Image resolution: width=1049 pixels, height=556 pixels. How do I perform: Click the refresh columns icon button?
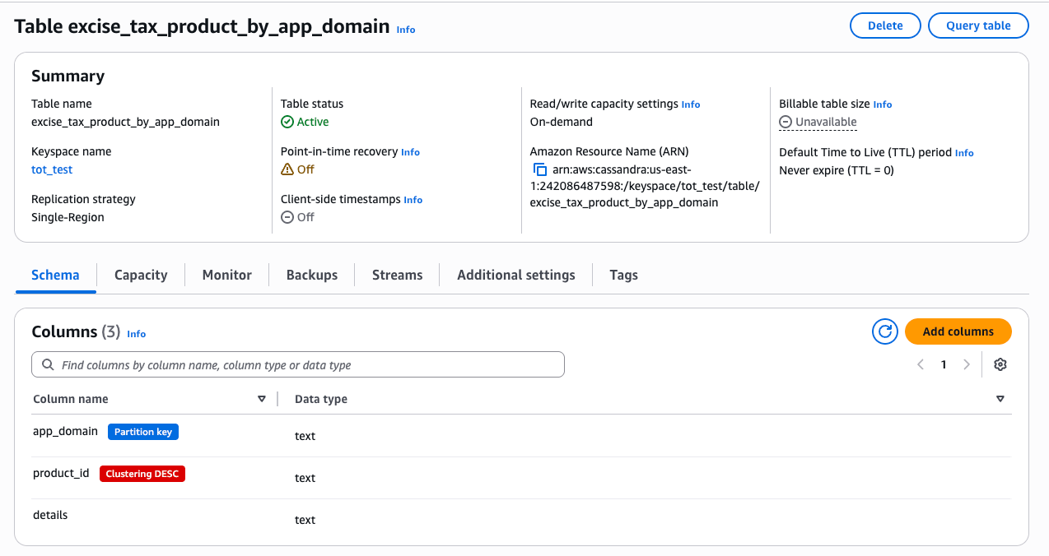(885, 331)
